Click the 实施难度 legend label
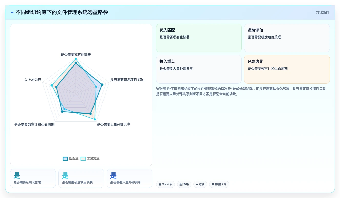Image resolution: width=340 pixels, height=198 pixels. 93,159
